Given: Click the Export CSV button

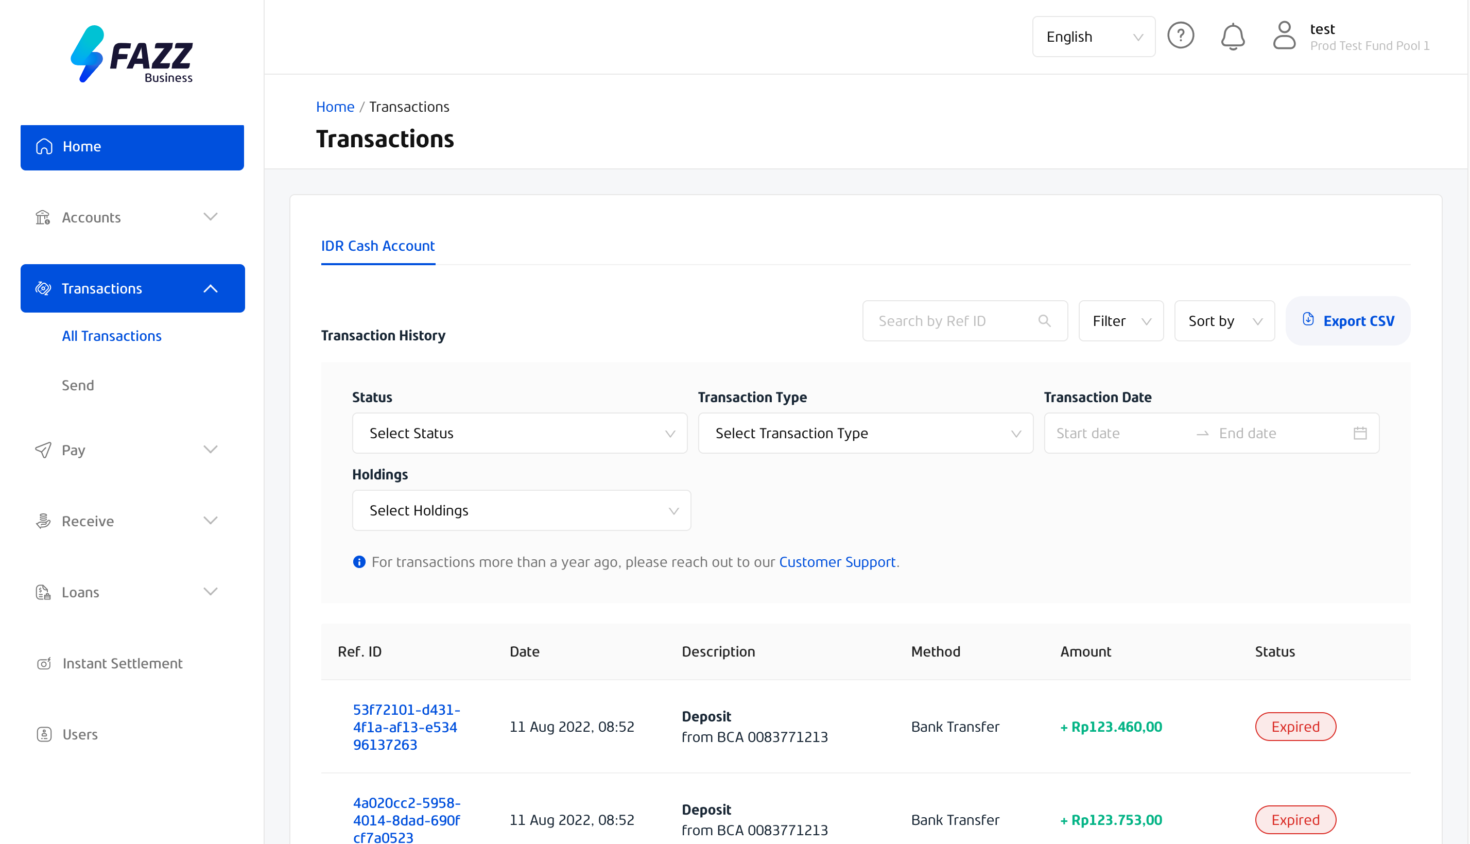Looking at the screenshot, I should pos(1348,321).
